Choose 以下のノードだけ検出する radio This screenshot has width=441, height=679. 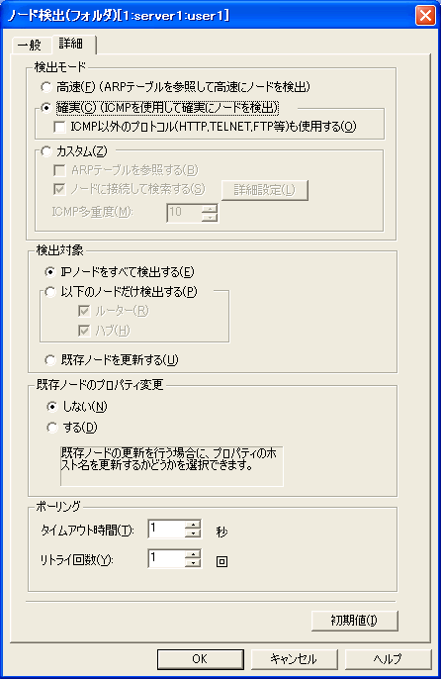click(x=50, y=292)
